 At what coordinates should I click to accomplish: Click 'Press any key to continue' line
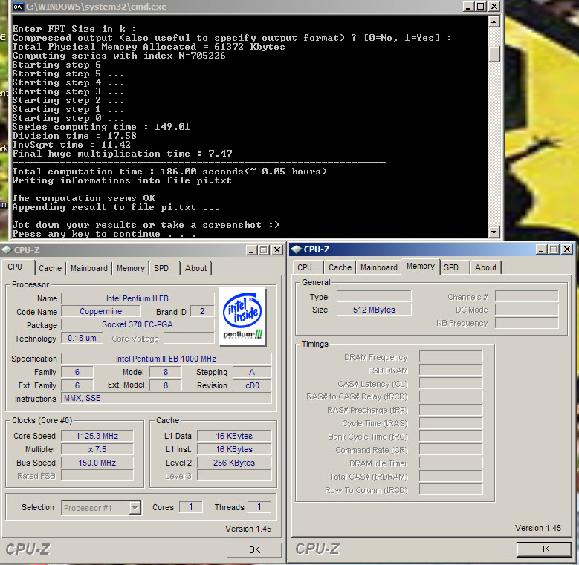[x=104, y=234]
